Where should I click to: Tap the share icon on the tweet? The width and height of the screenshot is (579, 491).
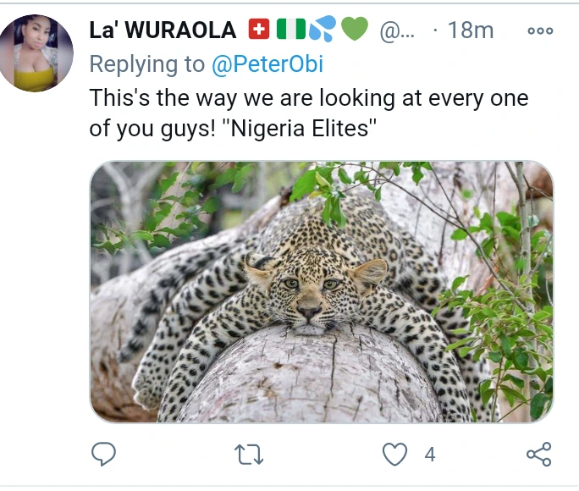[539, 455]
